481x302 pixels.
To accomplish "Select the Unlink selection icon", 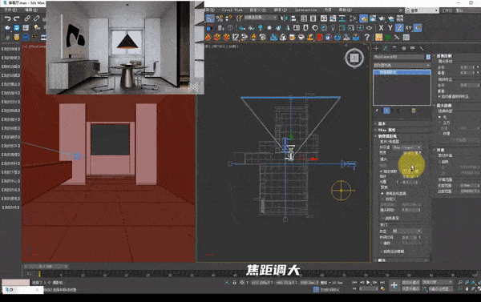I will 37,18.
